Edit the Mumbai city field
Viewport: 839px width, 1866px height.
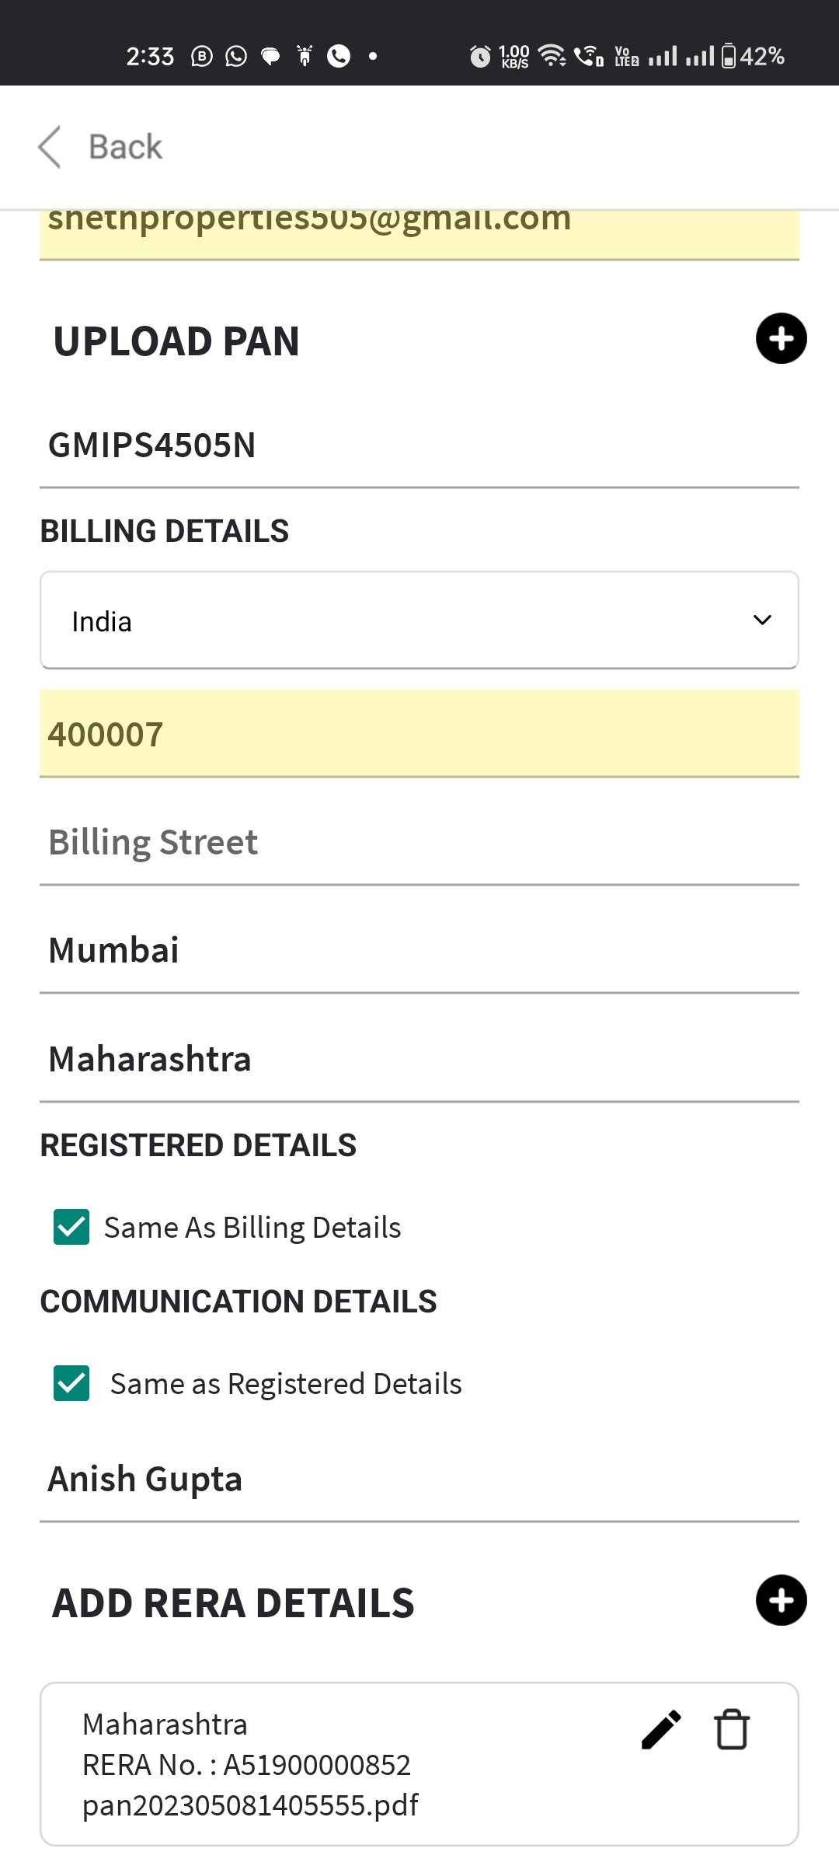419,951
